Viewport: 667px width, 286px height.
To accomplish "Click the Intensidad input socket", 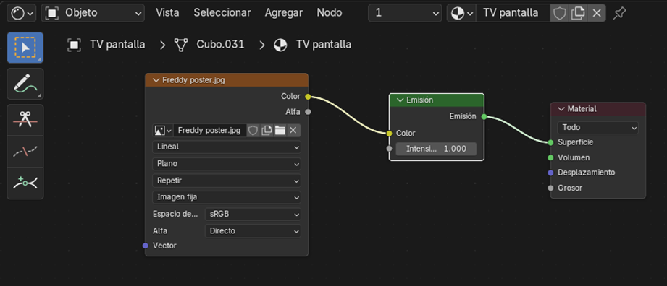I will pyautogui.click(x=389, y=149).
